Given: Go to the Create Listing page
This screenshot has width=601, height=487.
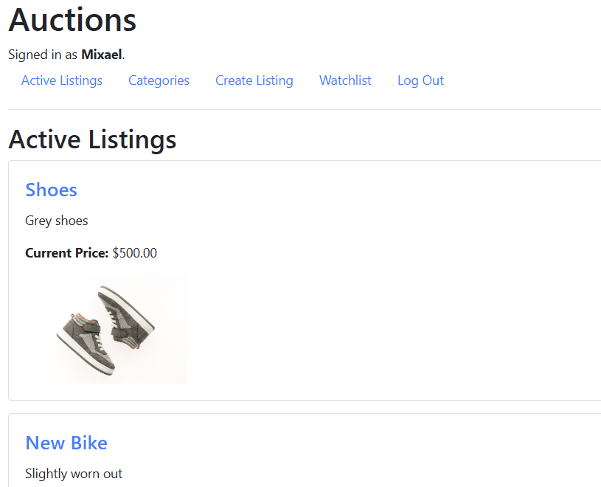Looking at the screenshot, I should [254, 80].
